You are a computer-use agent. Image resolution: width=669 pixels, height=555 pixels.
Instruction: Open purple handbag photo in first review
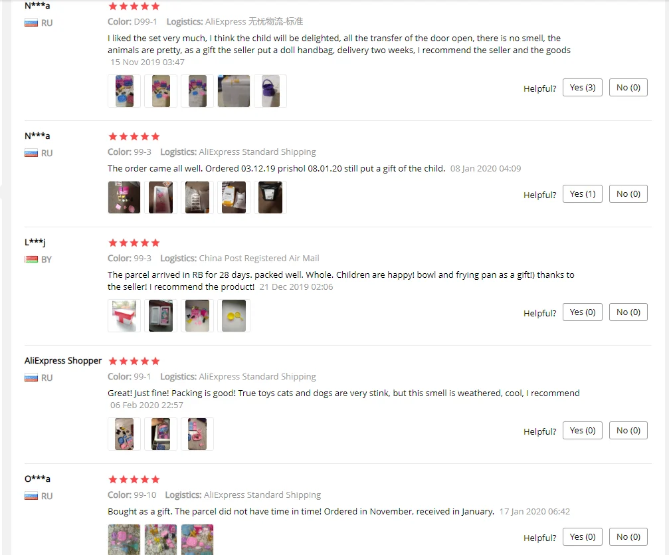click(x=270, y=91)
